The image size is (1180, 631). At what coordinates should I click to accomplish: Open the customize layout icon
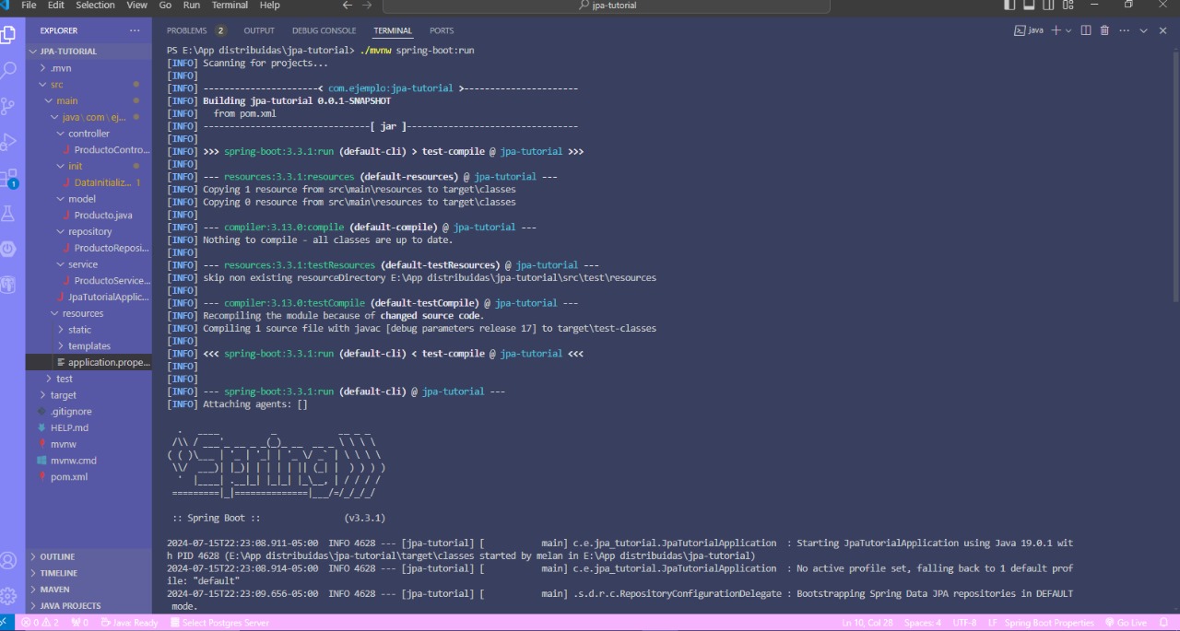(x=1068, y=6)
